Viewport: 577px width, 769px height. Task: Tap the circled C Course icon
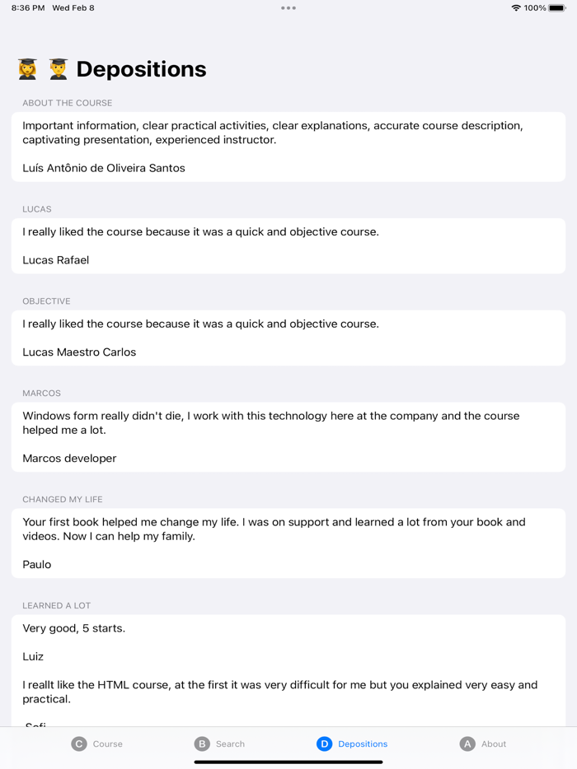pyautogui.click(x=79, y=743)
